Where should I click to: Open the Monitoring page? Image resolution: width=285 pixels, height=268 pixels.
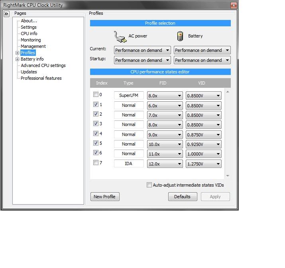pyautogui.click(x=31, y=40)
